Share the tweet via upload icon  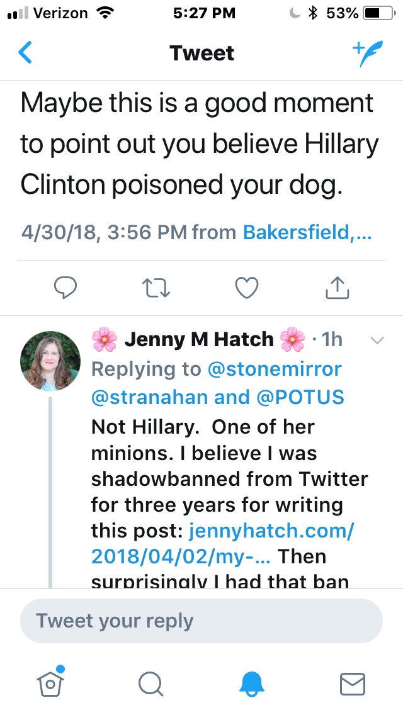337,288
